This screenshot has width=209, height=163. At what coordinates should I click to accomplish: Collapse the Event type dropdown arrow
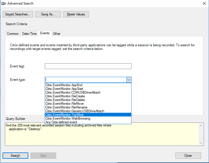tap(129, 80)
